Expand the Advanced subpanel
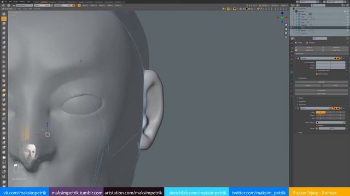The image size is (350, 196). click(x=297, y=105)
